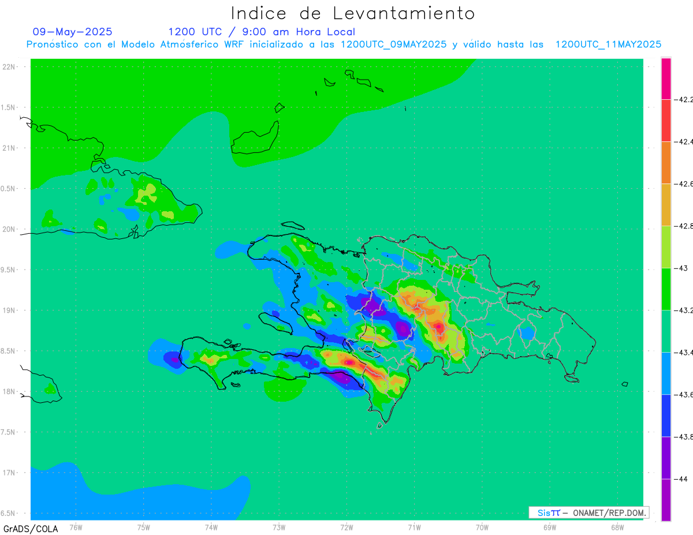Select the date text '09-May-2025'

point(72,32)
